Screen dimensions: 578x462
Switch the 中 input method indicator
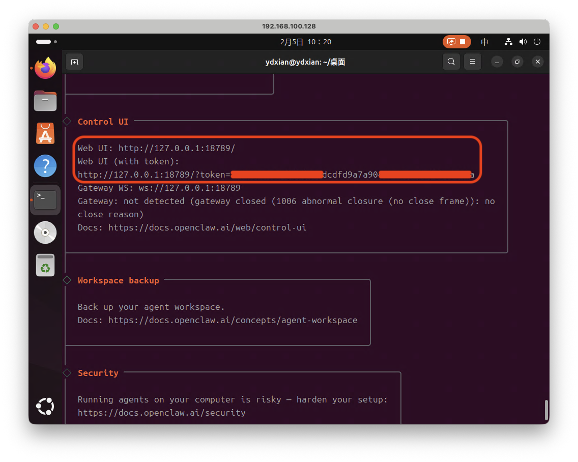click(x=485, y=42)
